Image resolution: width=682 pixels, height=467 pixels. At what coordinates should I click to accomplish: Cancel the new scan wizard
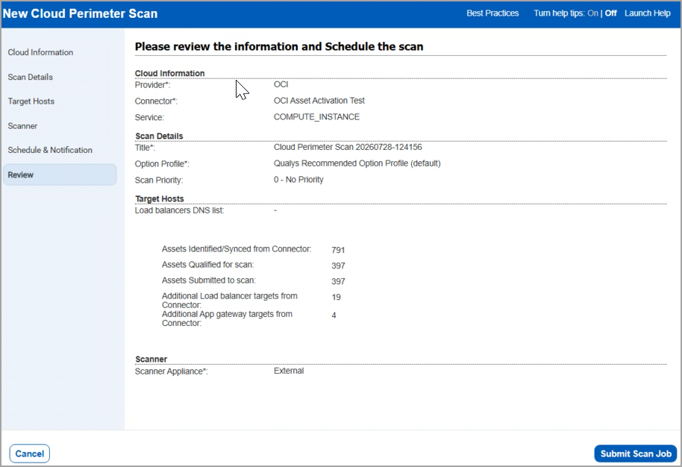pos(30,454)
